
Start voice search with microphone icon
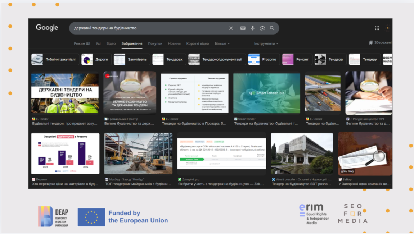tap(253, 28)
